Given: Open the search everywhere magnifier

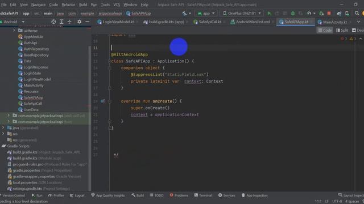Looking at the screenshot, I should 357,14.
